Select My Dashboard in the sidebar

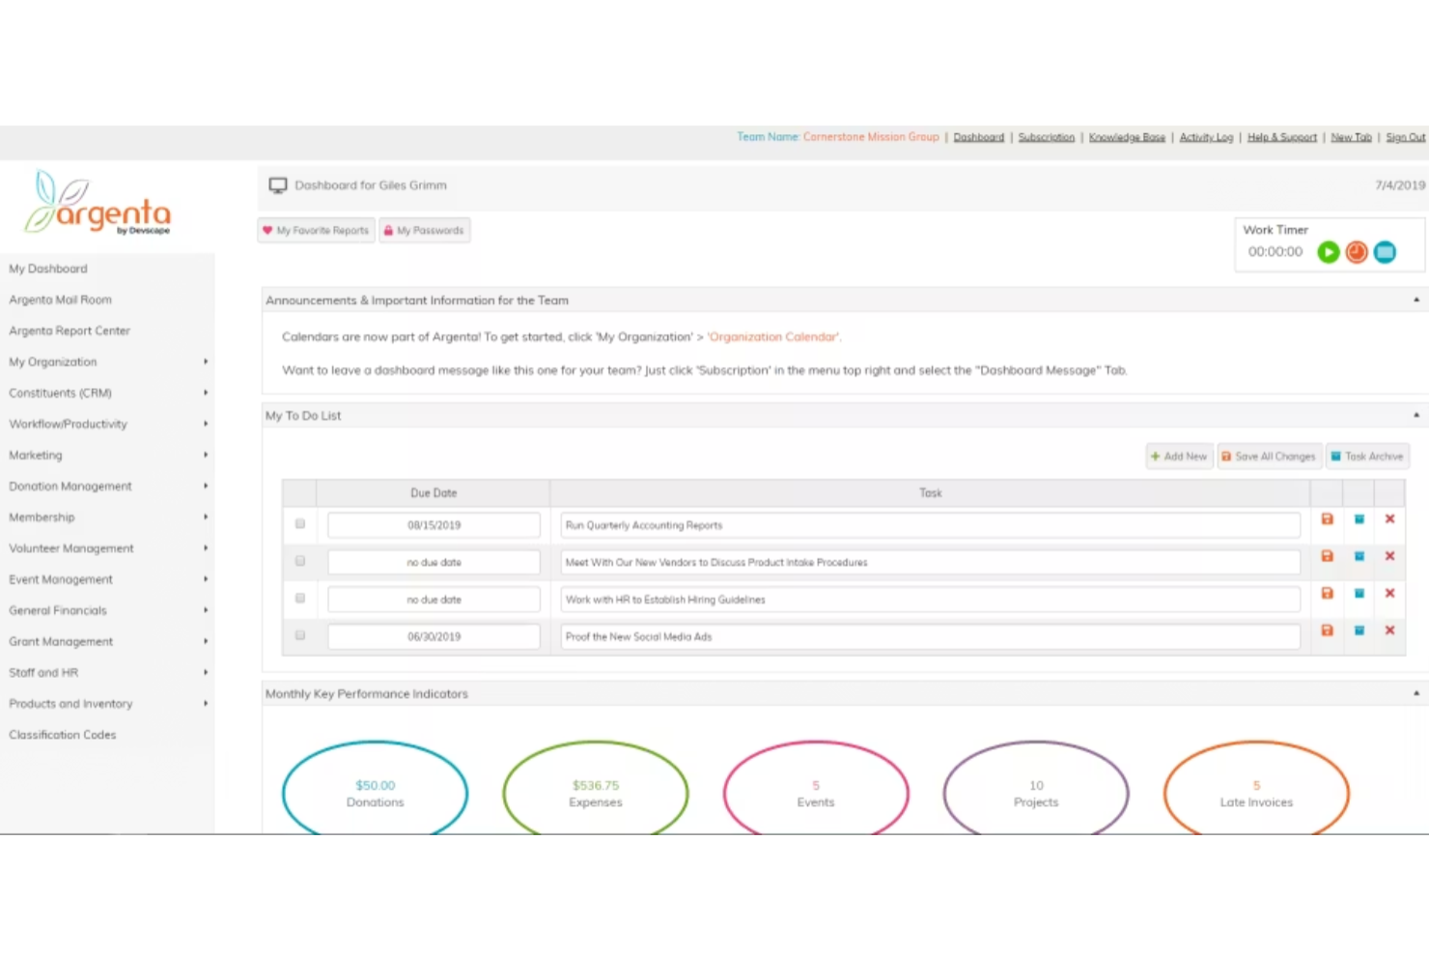pos(48,268)
